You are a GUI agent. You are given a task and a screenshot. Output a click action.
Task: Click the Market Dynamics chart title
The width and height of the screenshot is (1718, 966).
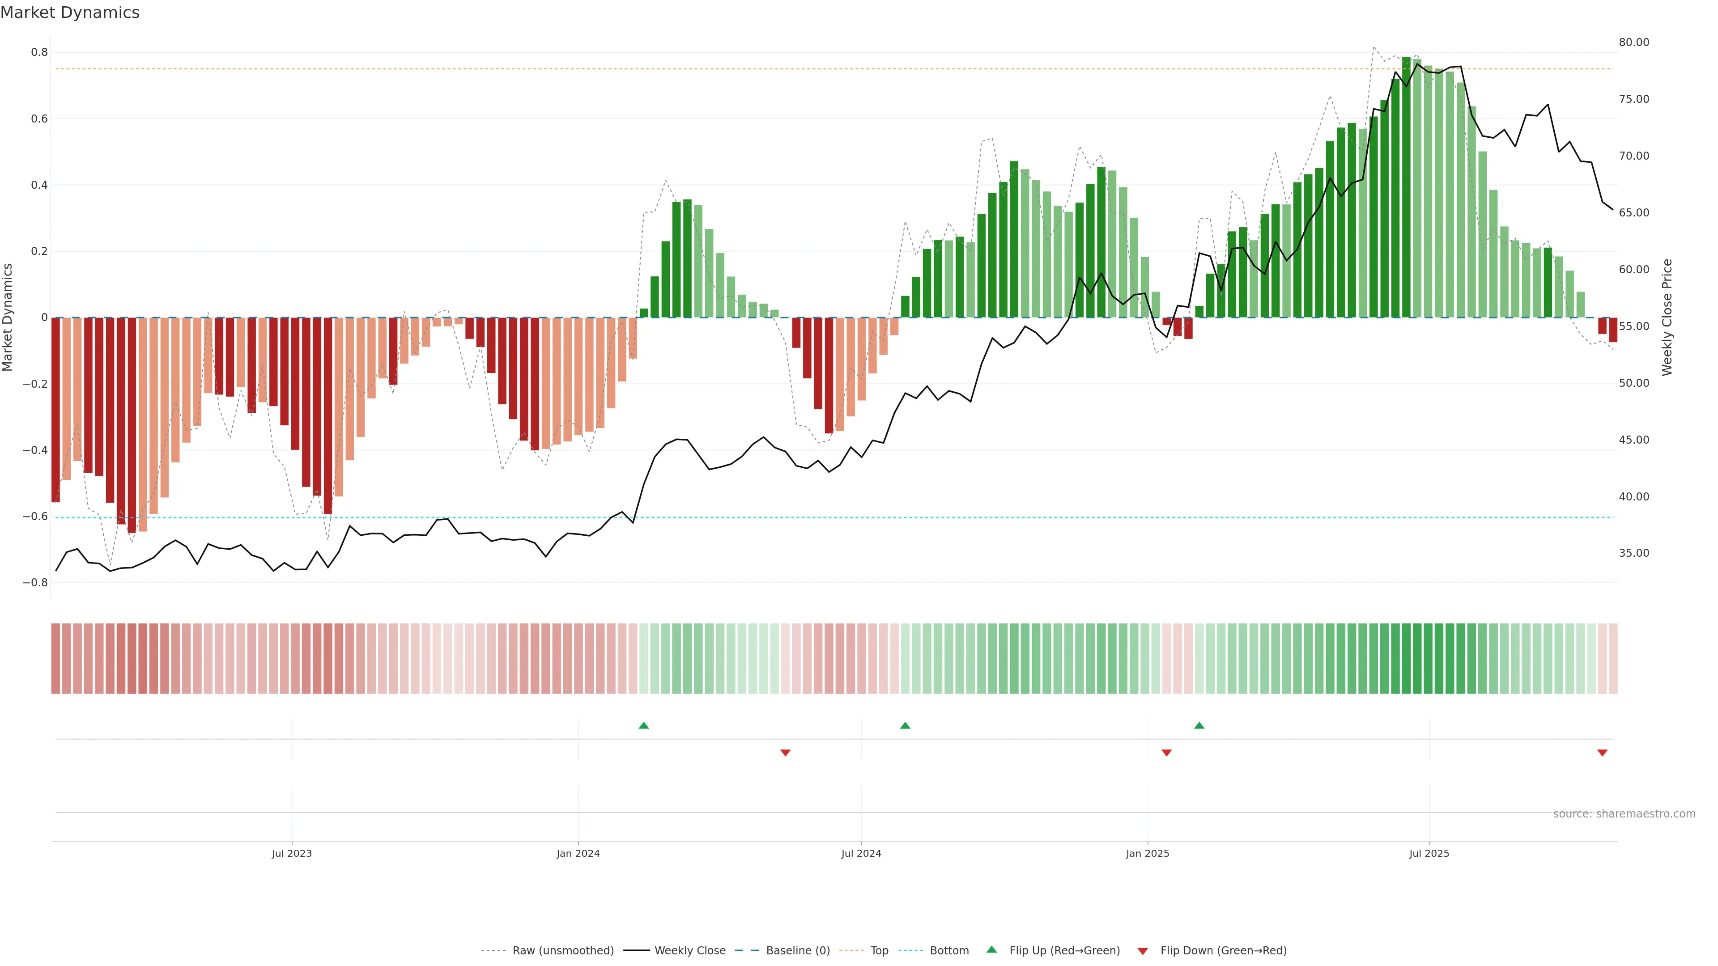coord(70,13)
